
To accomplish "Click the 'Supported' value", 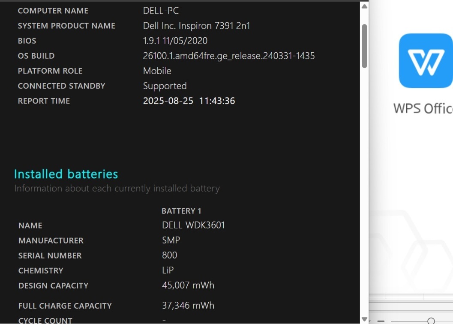I will pos(165,86).
